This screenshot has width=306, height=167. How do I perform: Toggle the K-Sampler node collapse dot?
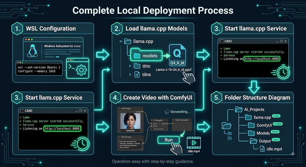[152, 120]
